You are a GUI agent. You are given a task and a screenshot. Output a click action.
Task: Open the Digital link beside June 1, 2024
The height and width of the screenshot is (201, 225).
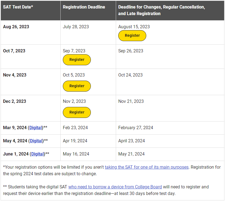pyautogui.click(x=38, y=154)
